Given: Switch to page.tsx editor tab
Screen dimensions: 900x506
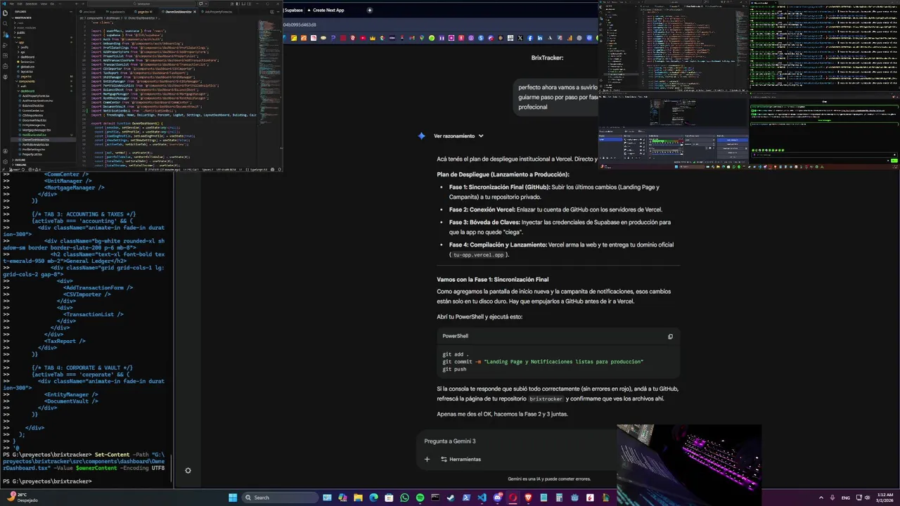Looking at the screenshot, I should pos(143,12).
